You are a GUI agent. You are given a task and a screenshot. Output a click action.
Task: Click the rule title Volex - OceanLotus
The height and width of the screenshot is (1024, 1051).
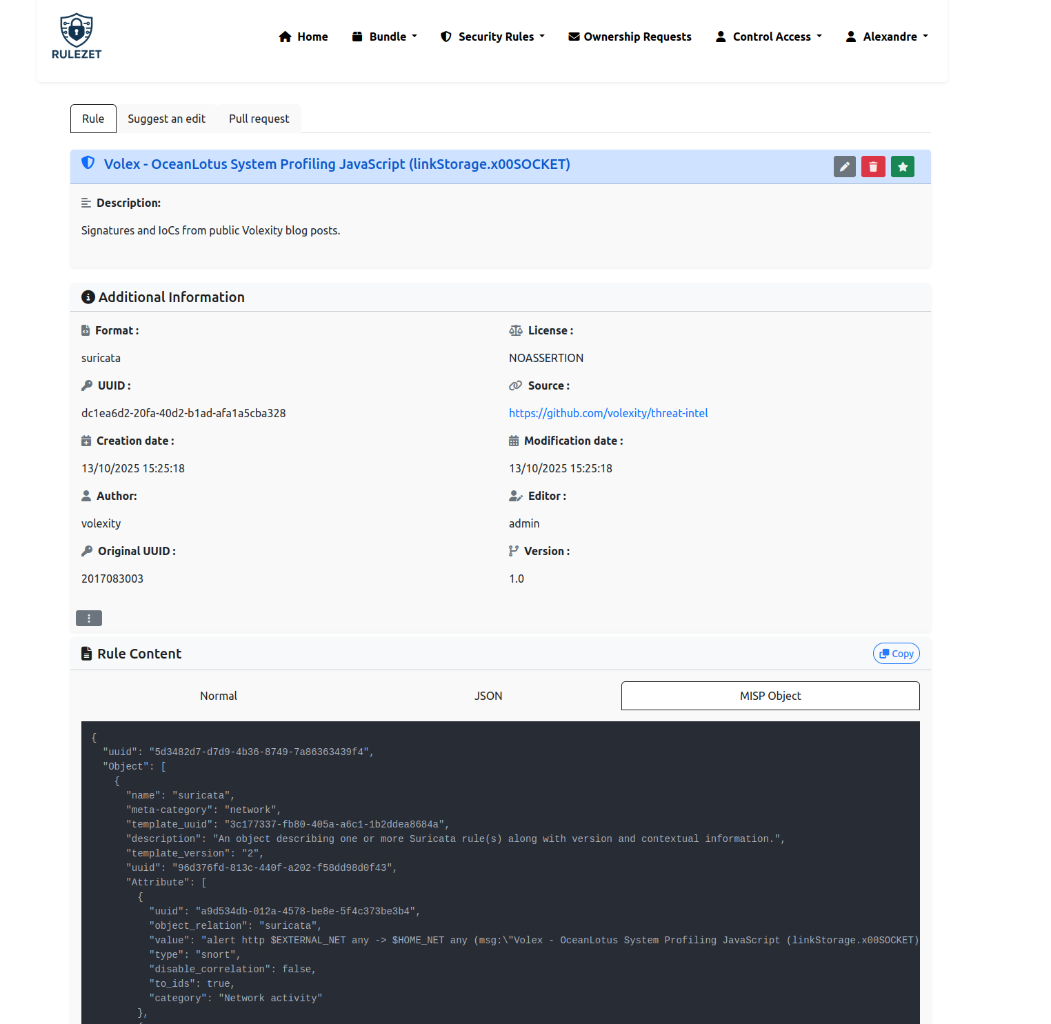[x=337, y=164]
